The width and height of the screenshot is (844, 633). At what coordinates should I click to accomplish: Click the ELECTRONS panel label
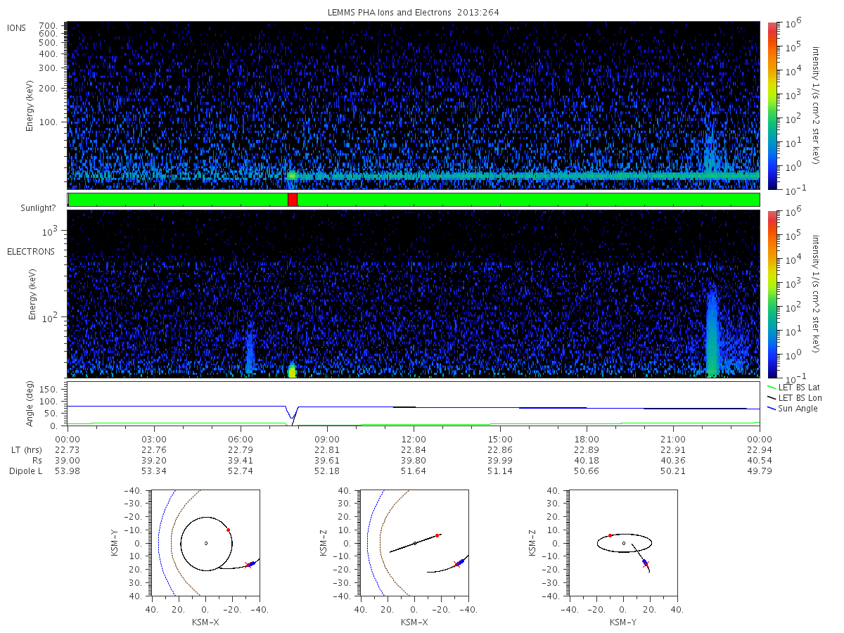click(31, 251)
